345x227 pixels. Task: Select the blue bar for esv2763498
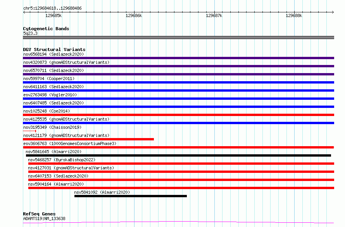click(178, 99)
